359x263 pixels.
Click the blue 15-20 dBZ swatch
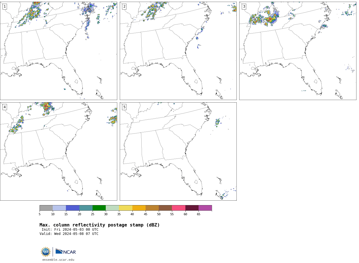(x=73, y=208)
